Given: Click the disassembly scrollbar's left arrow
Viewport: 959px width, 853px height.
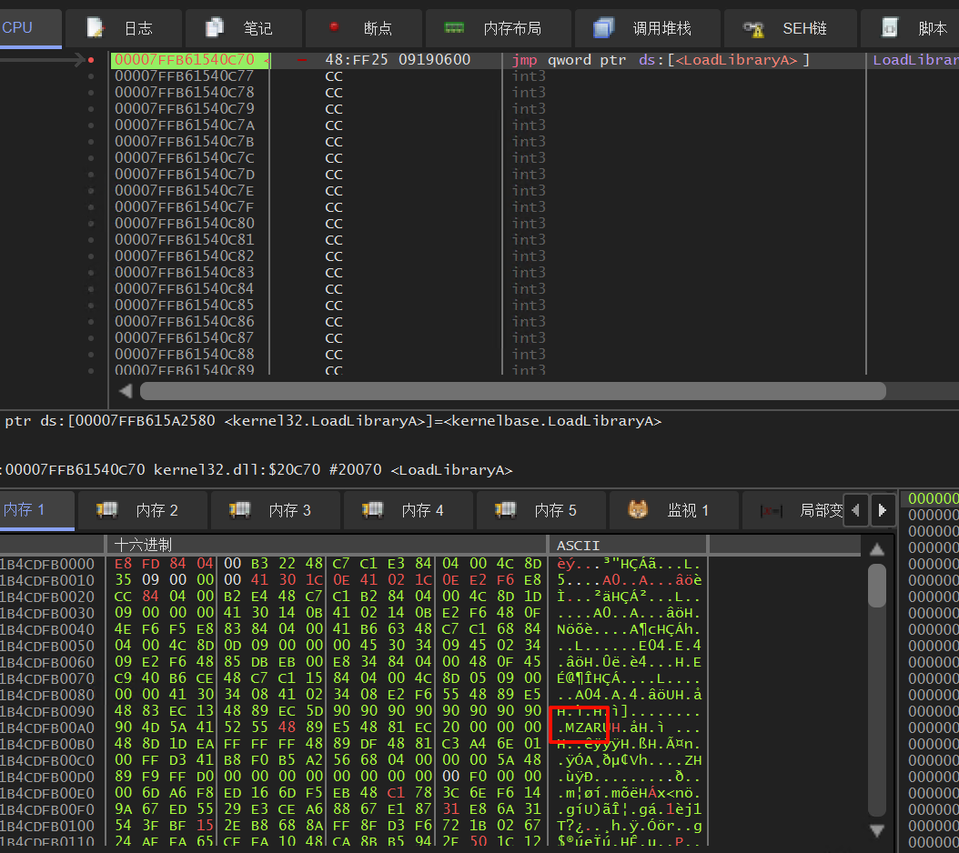Looking at the screenshot, I should 126,391.
